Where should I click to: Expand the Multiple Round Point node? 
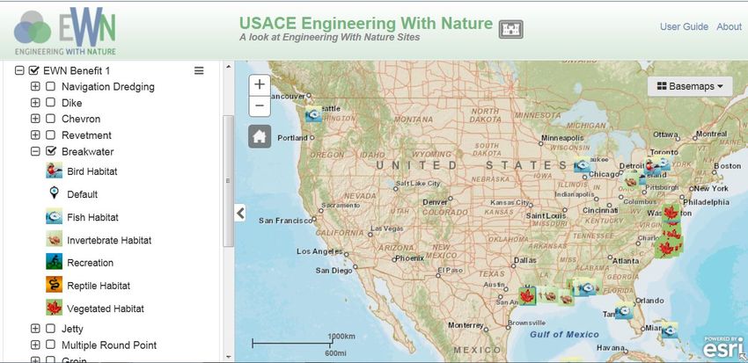click(35, 345)
